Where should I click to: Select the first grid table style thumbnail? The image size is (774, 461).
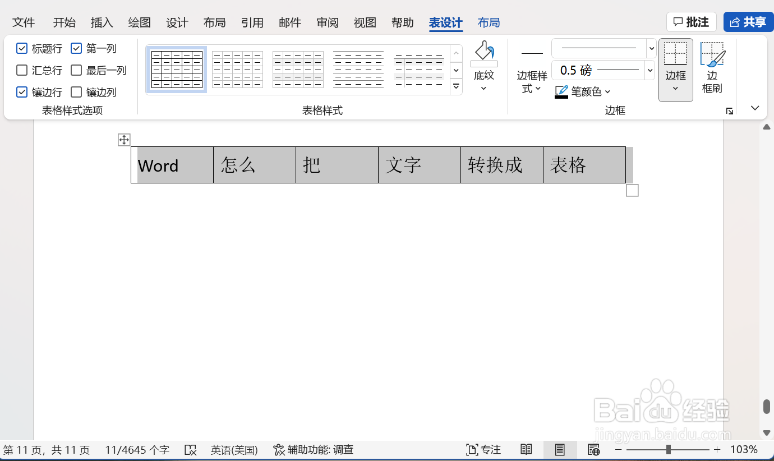point(177,70)
